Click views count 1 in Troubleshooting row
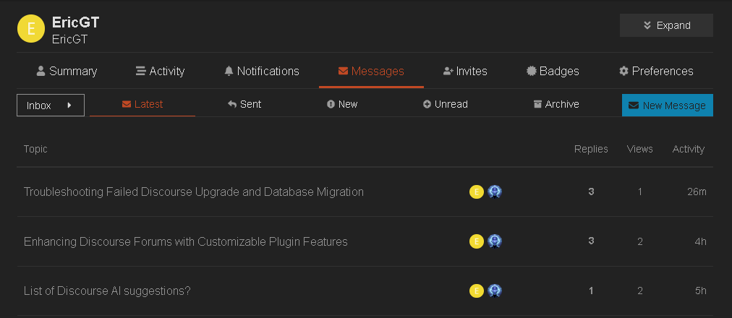Viewport: 732px width, 318px height. 639,192
